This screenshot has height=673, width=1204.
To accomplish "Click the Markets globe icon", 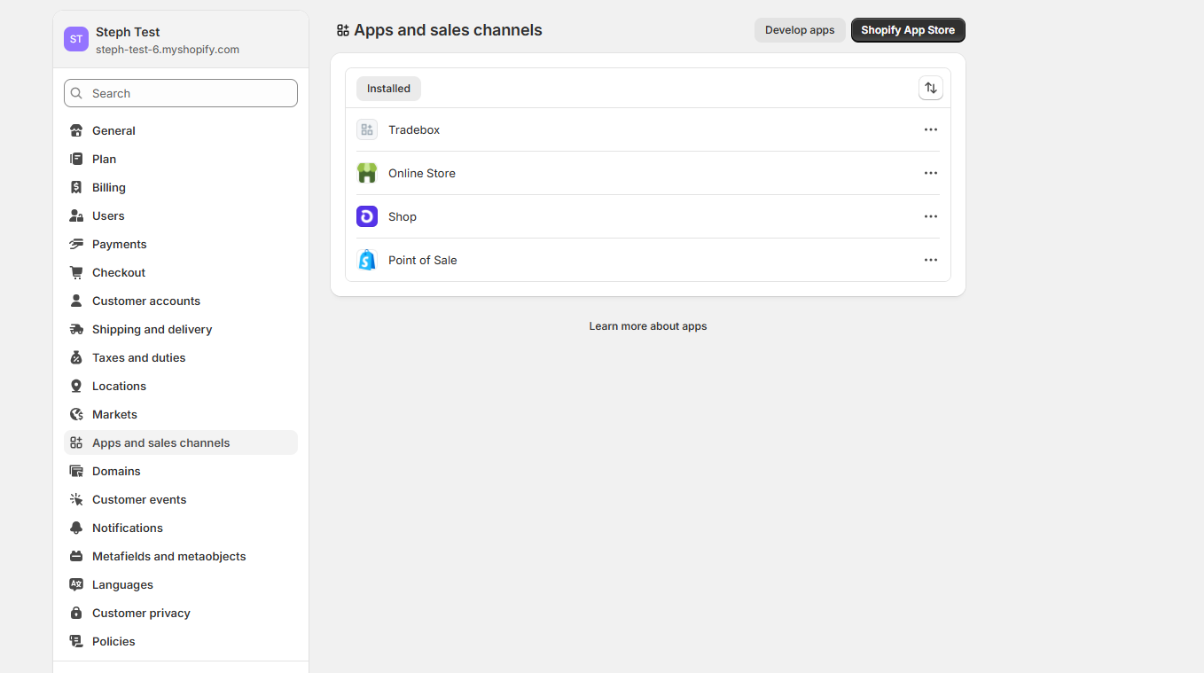I will click(77, 414).
